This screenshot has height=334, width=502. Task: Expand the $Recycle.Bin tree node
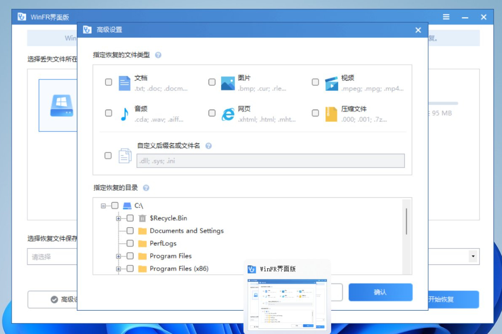pyautogui.click(x=119, y=219)
